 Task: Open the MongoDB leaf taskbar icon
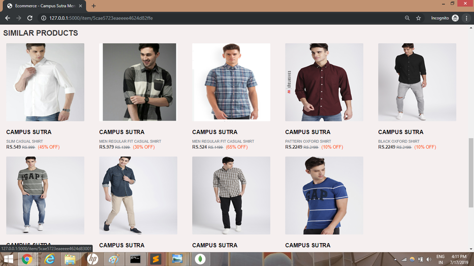[x=200, y=259]
